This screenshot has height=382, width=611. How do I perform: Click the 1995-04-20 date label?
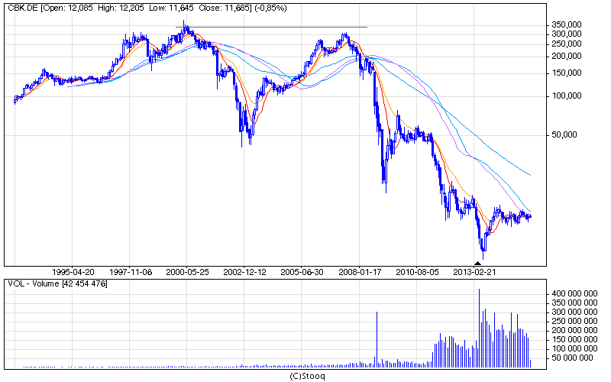coord(73,272)
